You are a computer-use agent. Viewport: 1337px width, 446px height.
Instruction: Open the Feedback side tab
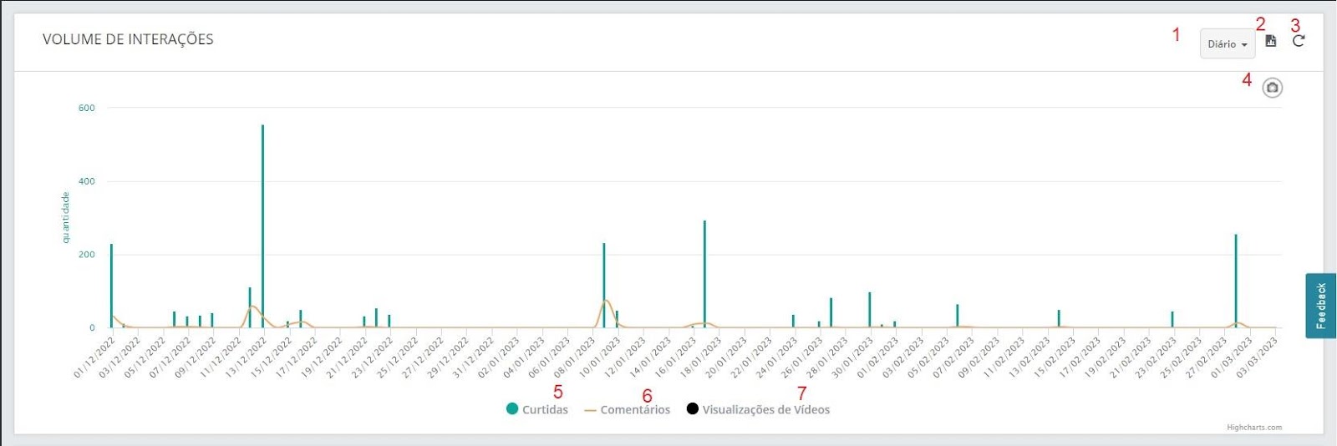[x=1321, y=306]
